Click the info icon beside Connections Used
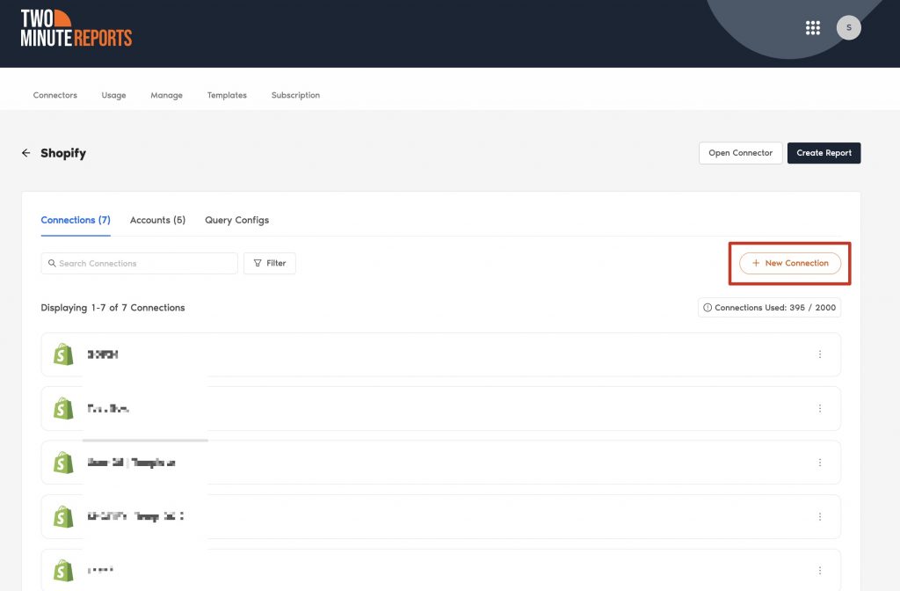 (x=708, y=308)
